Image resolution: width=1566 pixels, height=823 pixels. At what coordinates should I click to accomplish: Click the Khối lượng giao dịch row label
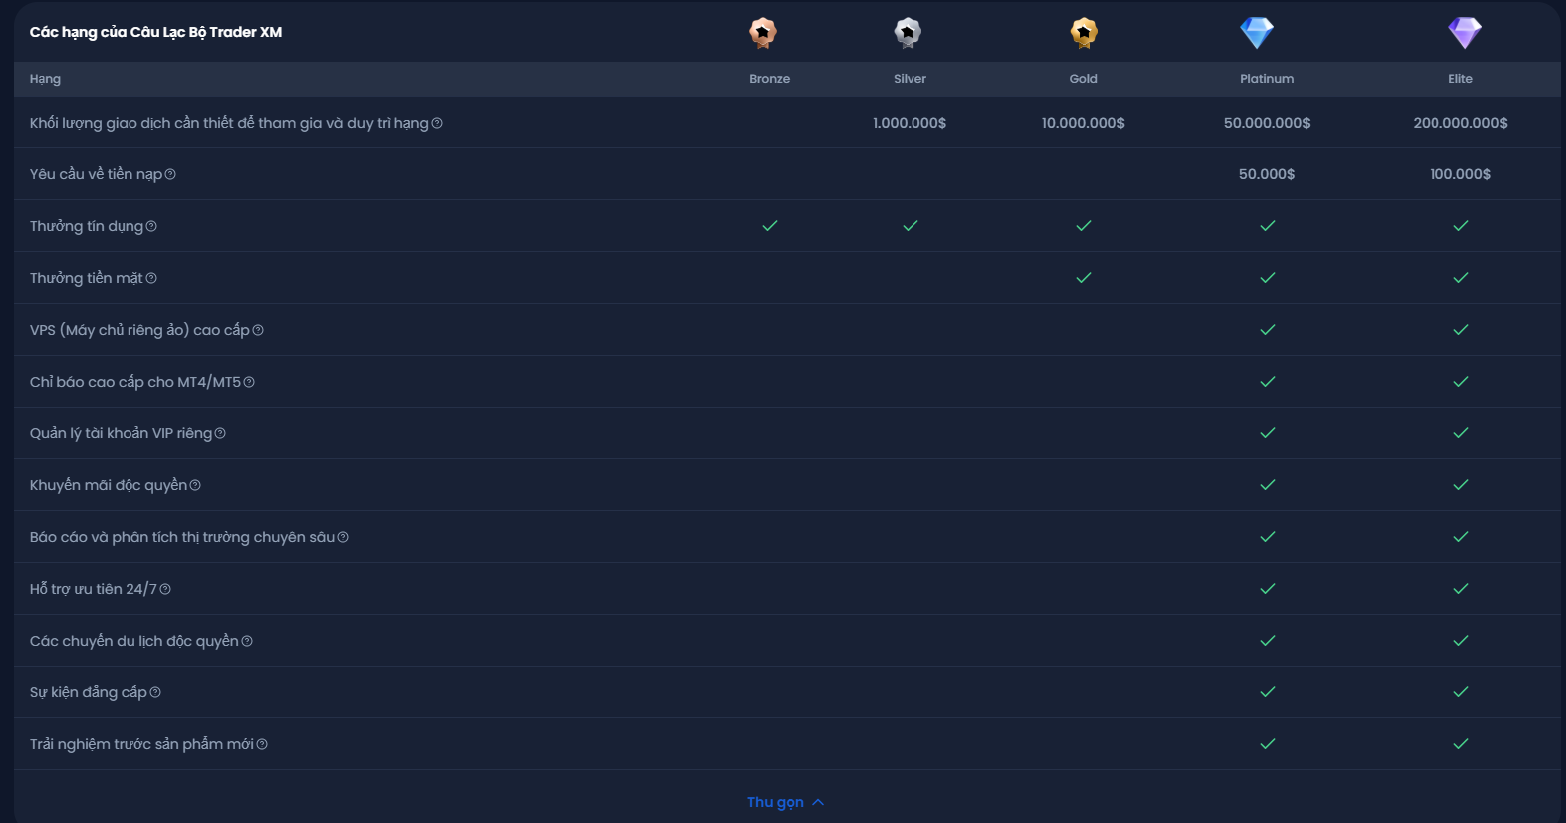(229, 123)
